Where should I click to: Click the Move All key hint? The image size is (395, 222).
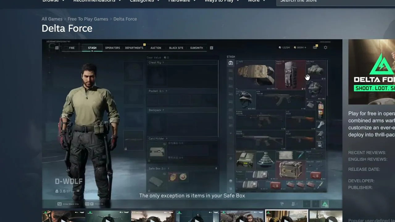[94, 204]
